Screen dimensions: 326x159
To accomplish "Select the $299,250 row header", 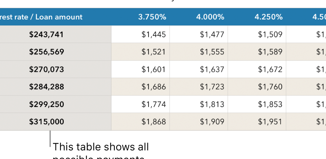I will pyautogui.click(x=47, y=104).
